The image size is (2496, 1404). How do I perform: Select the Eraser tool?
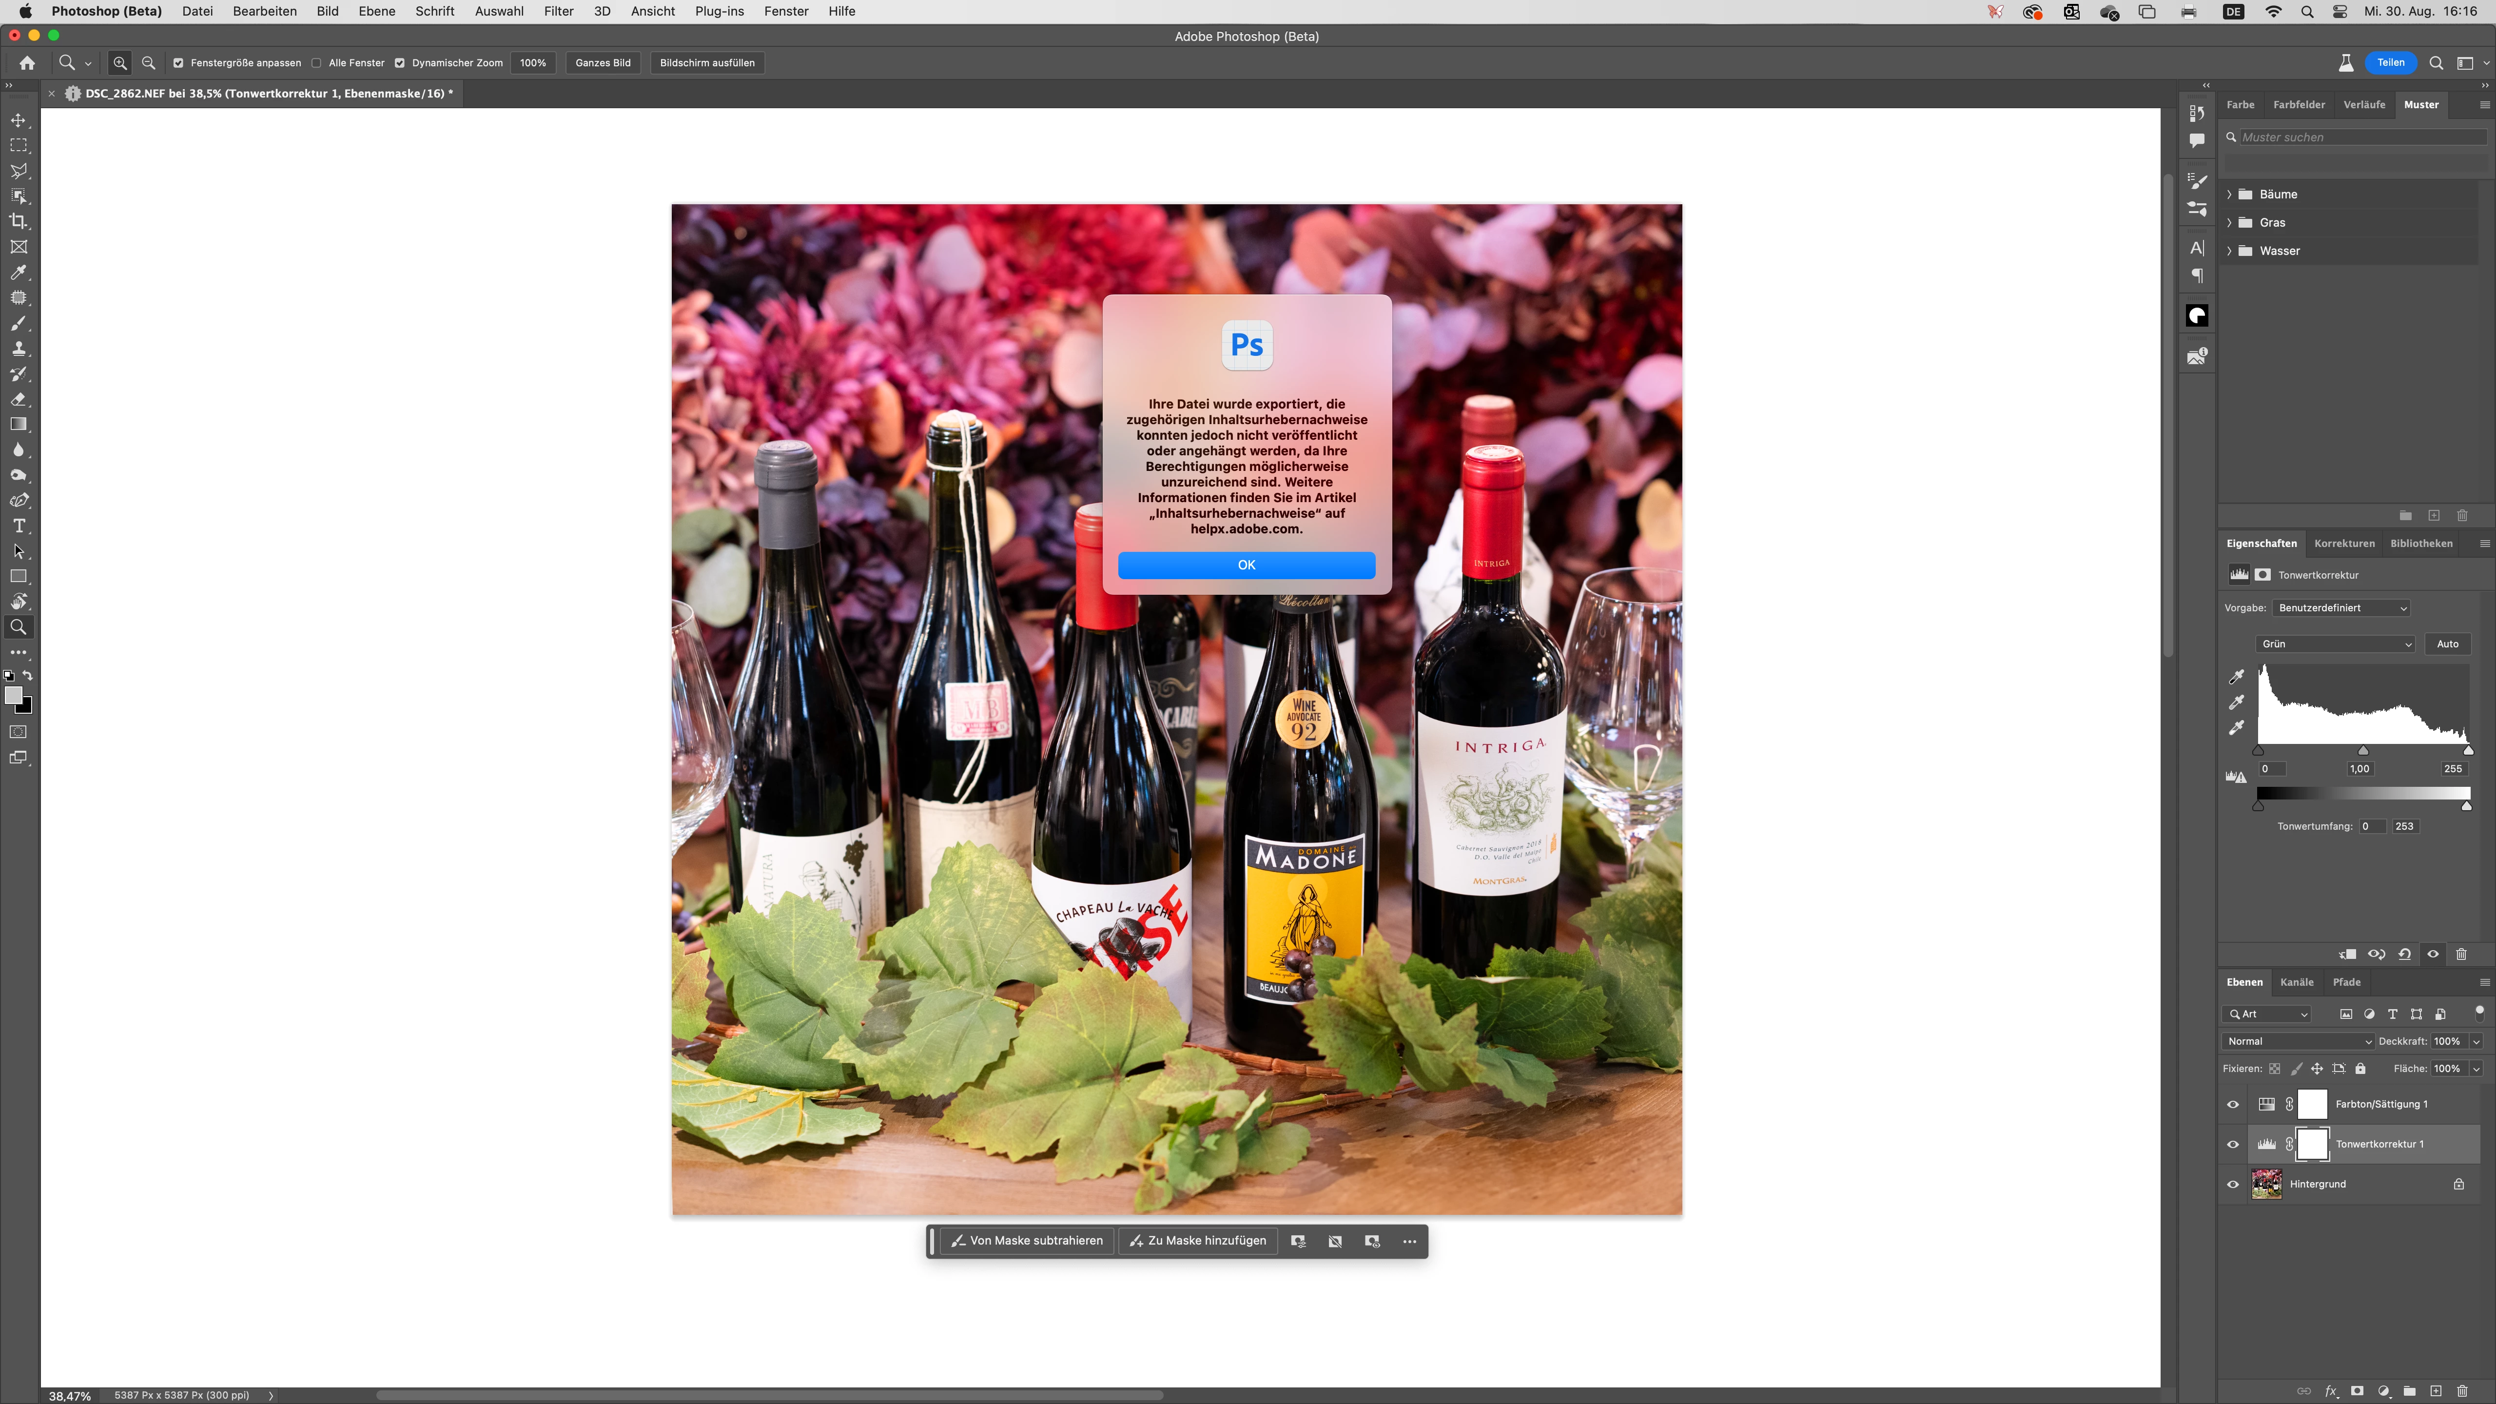click(19, 399)
